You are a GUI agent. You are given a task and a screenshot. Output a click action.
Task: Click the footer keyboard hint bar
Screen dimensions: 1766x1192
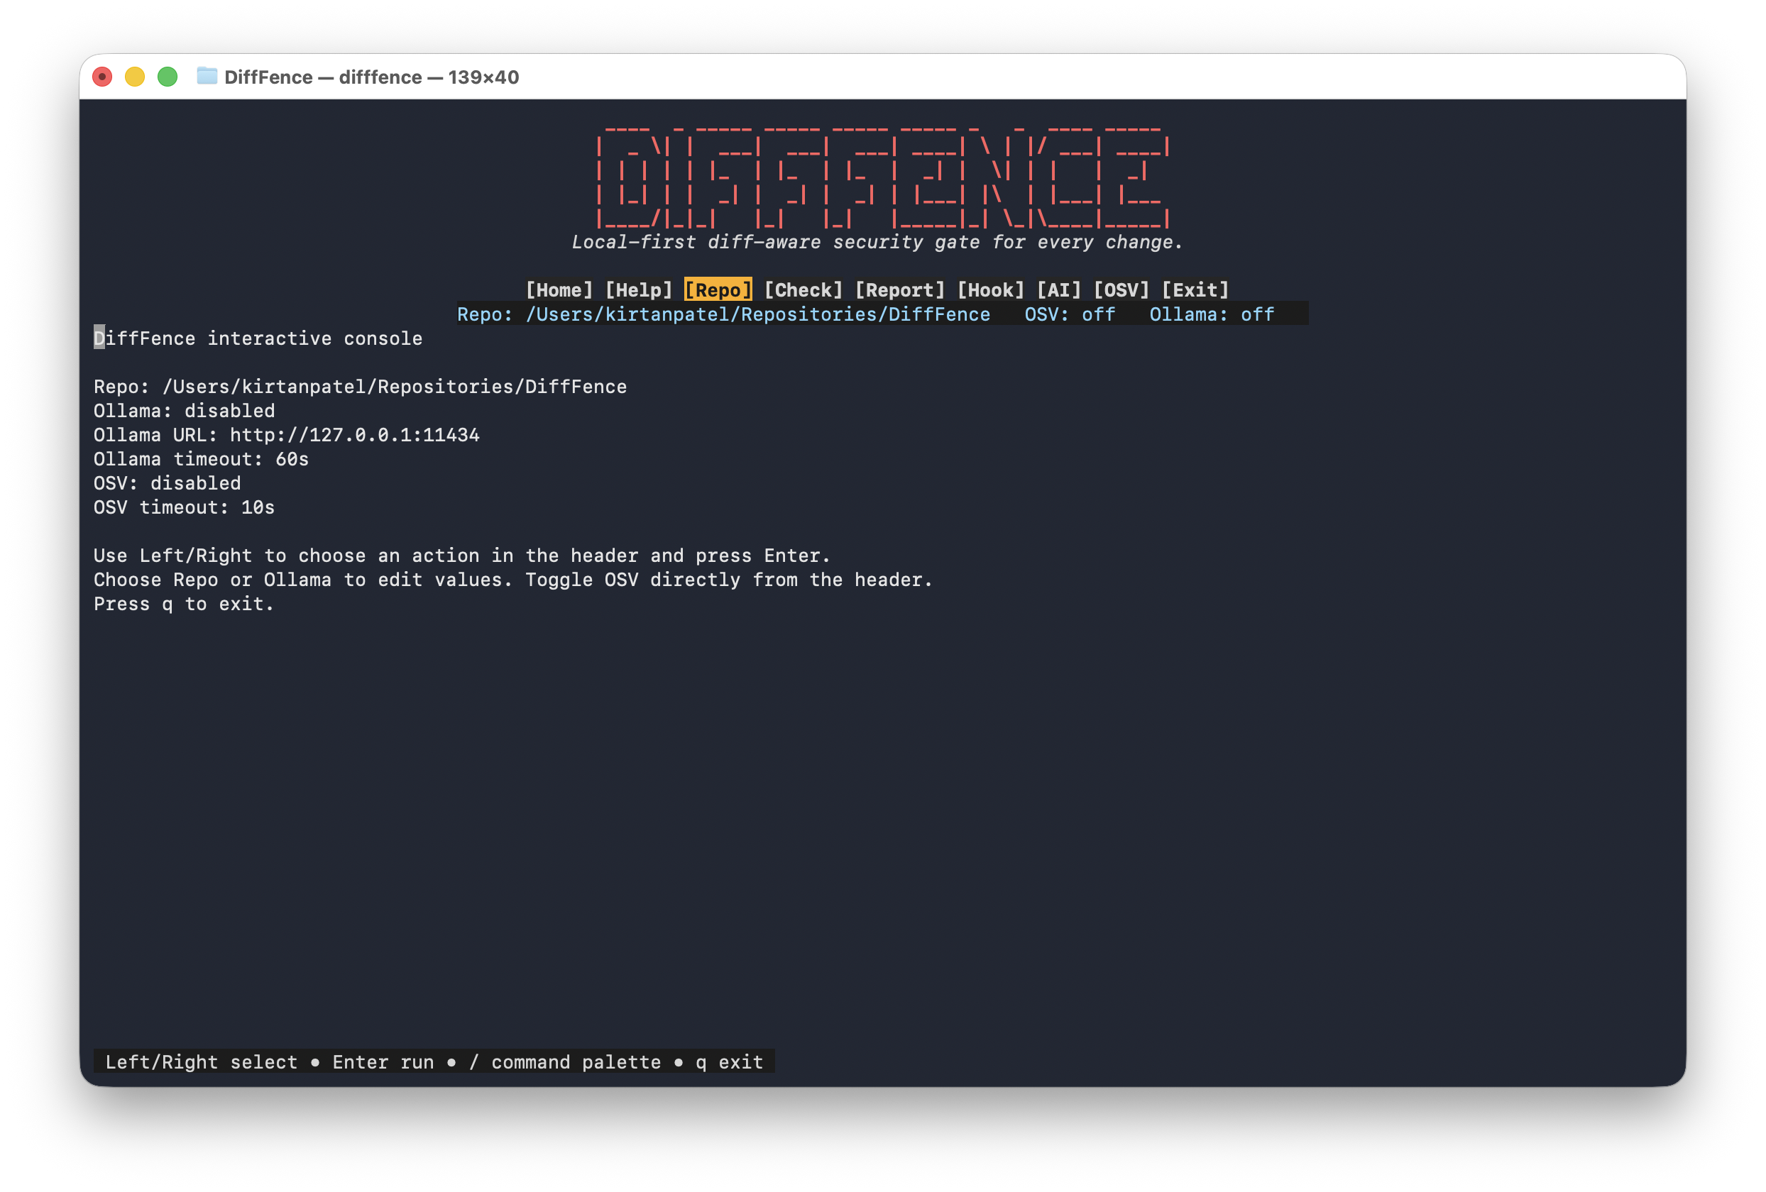[x=434, y=1062]
